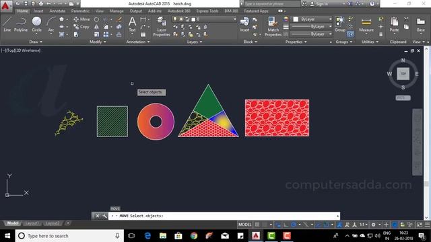
Task: Open the object color ByLayer dropdown
Action: [x=312, y=19]
